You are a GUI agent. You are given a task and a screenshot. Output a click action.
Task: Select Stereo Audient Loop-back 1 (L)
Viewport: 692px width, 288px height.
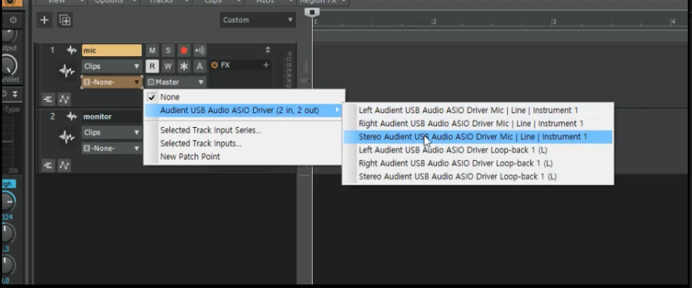[478, 176]
